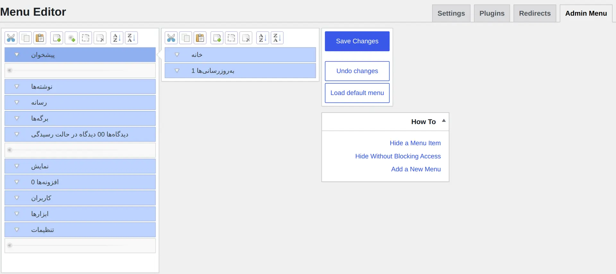
Task: Open the Add a New Menu link
Action: tap(416, 169)
